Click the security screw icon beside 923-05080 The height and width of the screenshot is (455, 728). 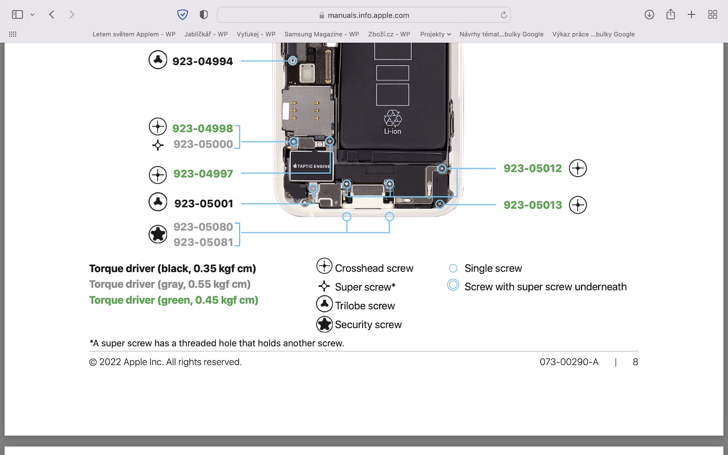point(158,234)
